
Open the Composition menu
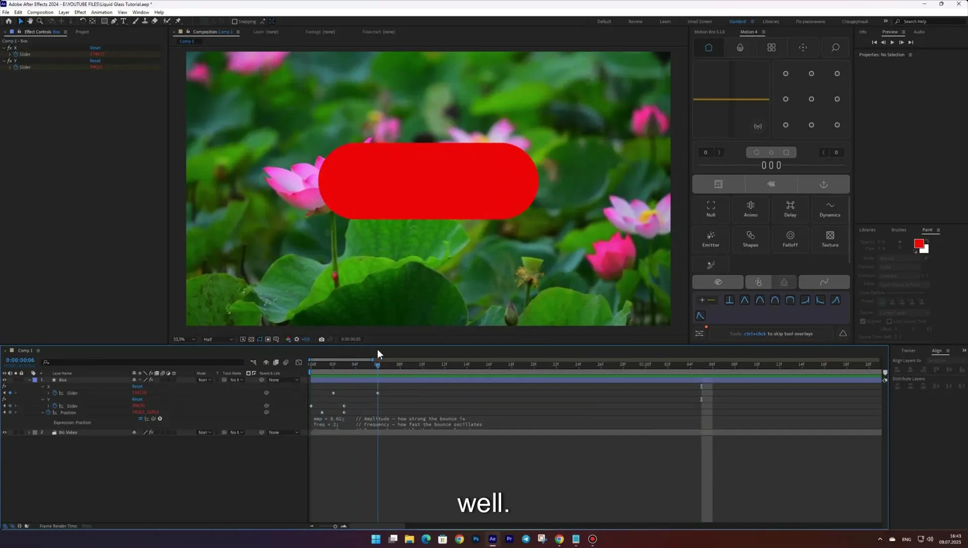pyautogui.click(x=40, y=12)
